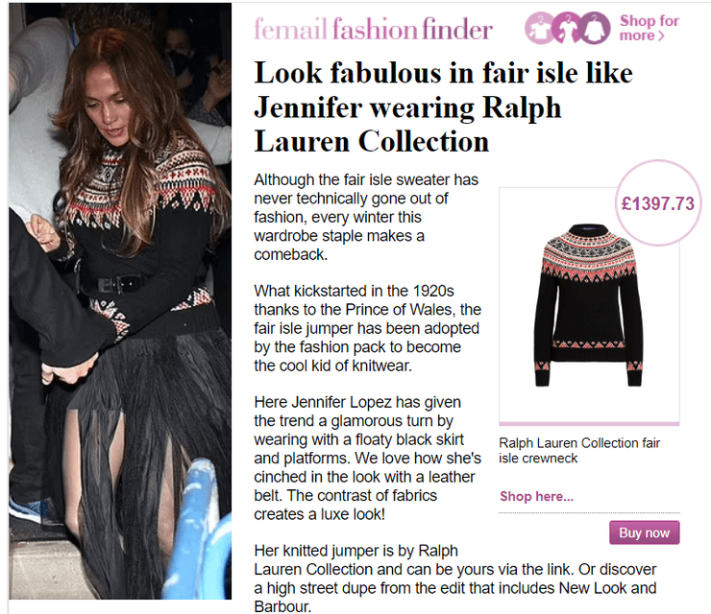Click the large photo of woman in sweater
The image size is (711, 614).
[120, 301]
